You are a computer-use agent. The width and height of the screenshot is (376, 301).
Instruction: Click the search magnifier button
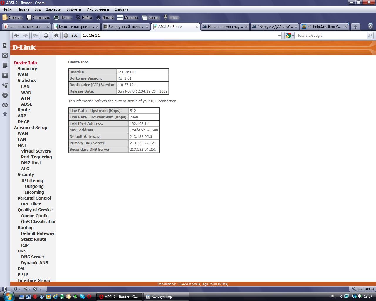point(370,36)
